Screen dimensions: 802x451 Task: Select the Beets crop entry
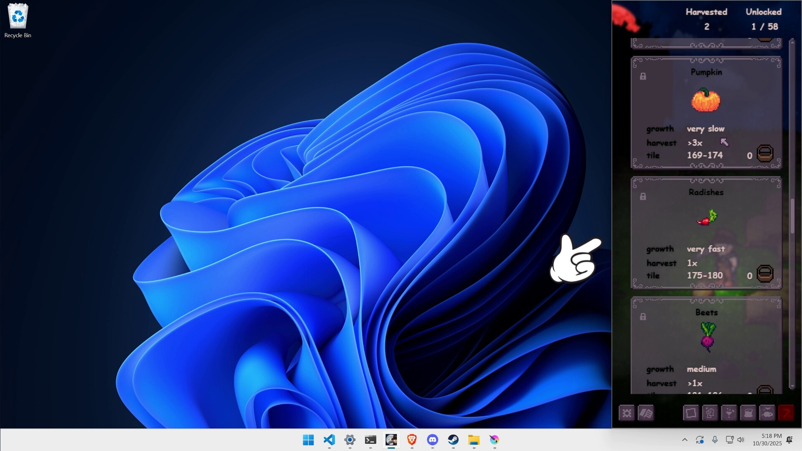[x=706, y=347]
